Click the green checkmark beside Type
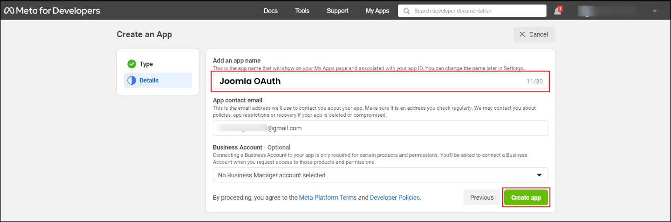The height and width of the screenshot is (222, 671). (x=132, y=64)
